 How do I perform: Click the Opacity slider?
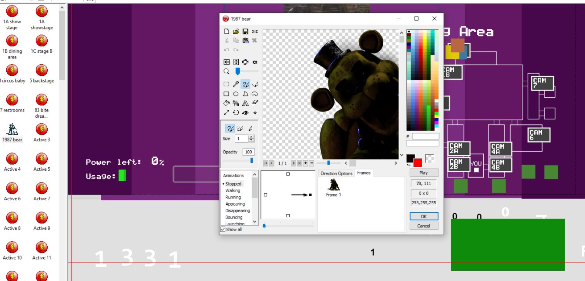[x=239, y=161]
